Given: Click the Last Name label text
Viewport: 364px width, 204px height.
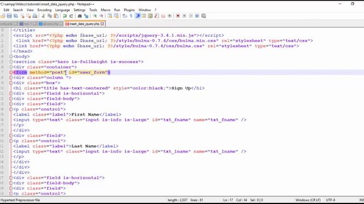Looking at the screenshot, I should 84,146.
